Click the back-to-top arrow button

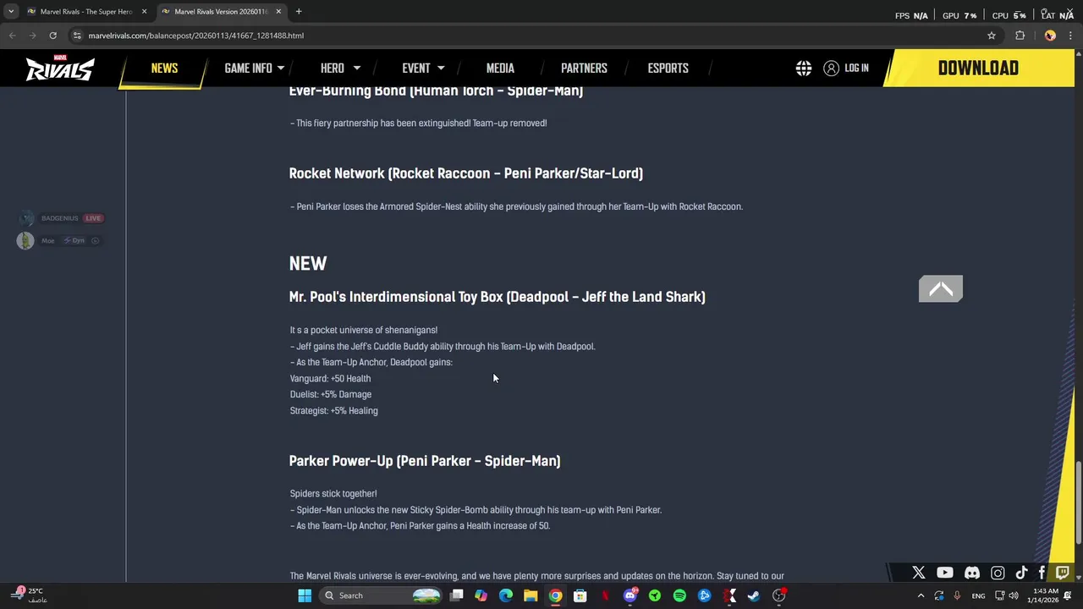[941, 289]
